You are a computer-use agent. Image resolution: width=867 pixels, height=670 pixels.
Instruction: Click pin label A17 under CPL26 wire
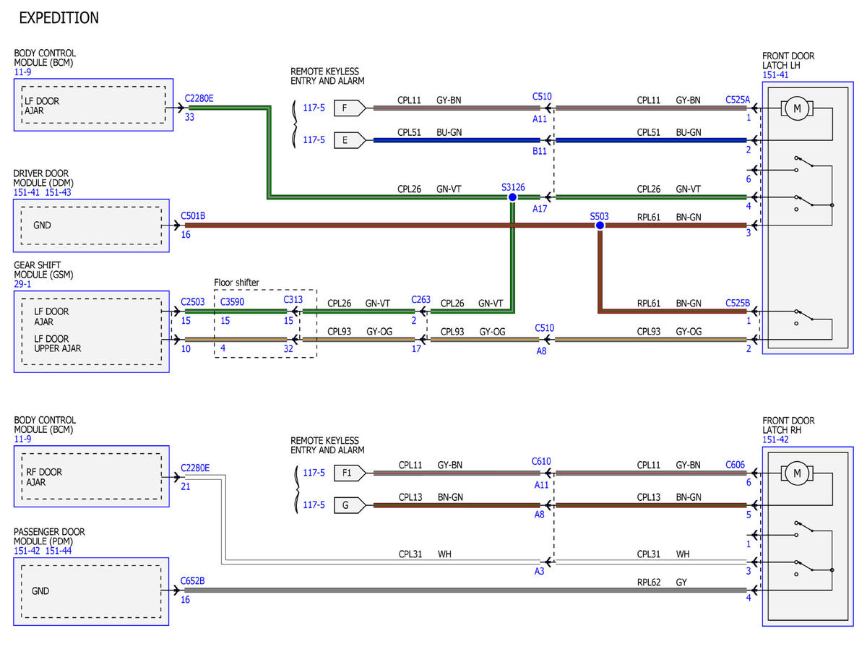540,209
